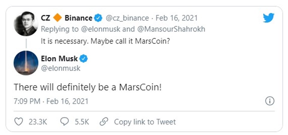The width and height of the screenshot is (288, 135).
Task: Open the @elonmusk handle below Elon Musk
Action: coord(61,68)
